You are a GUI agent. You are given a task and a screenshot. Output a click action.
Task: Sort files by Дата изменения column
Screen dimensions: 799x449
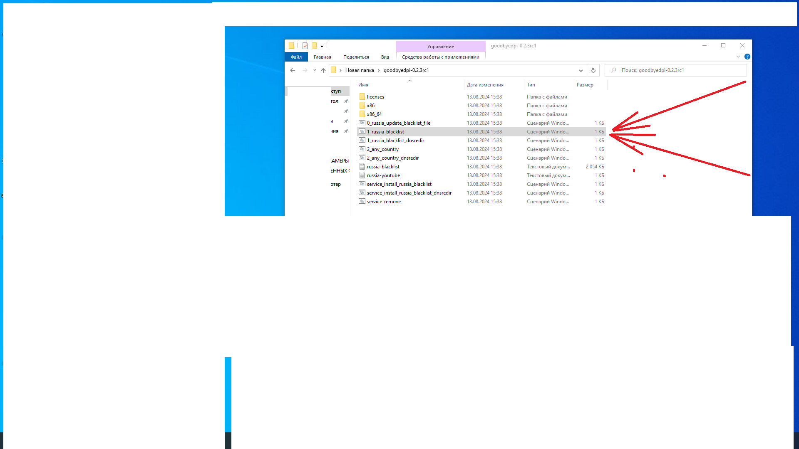[485, 85]
